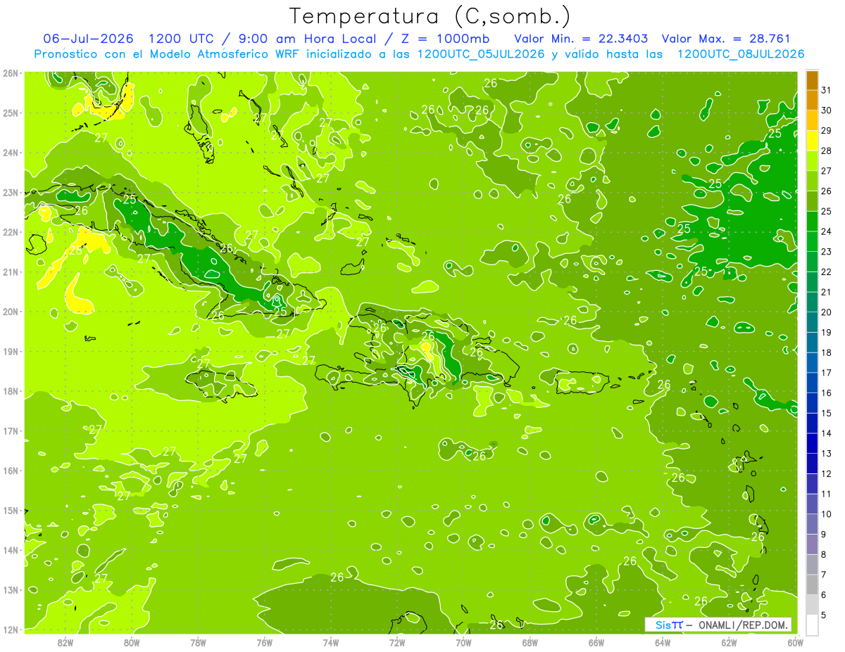Image resolution: width=845 pixels, height=652 pixels.
Task: Click the '82W' longitude axis label
Action: pyautogui.click(x=65, y=642)
